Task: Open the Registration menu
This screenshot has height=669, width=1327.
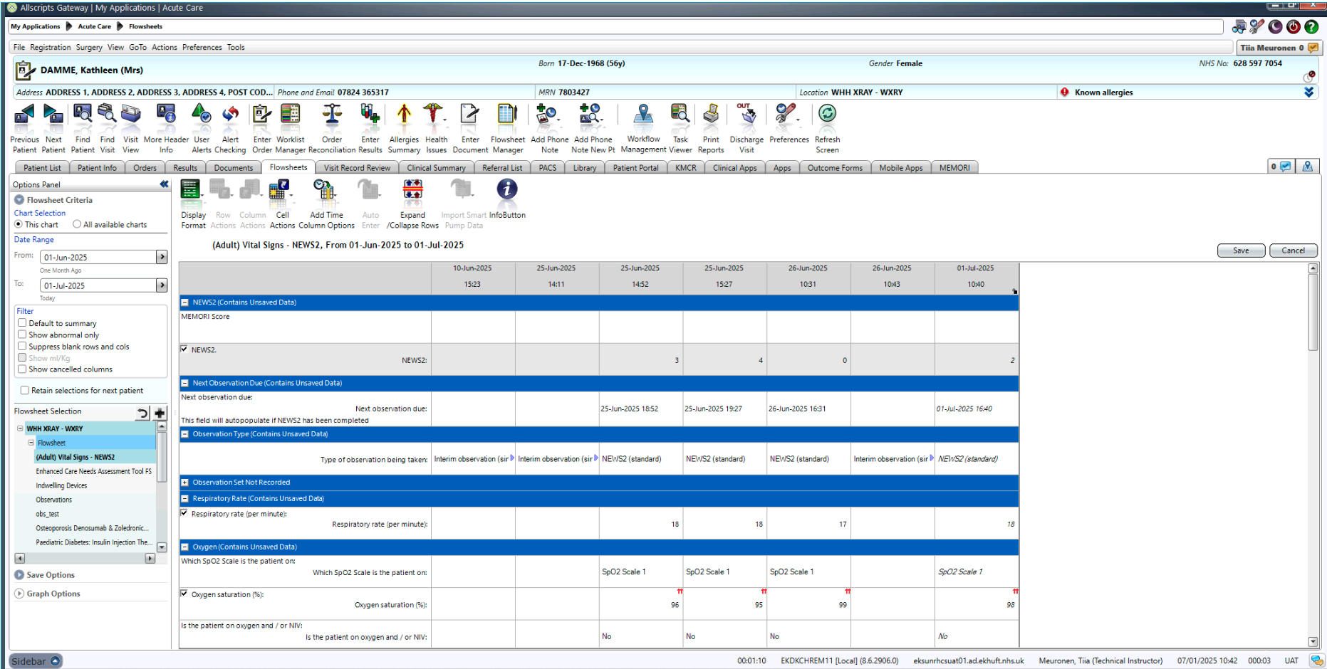Action: pos(50,48)
